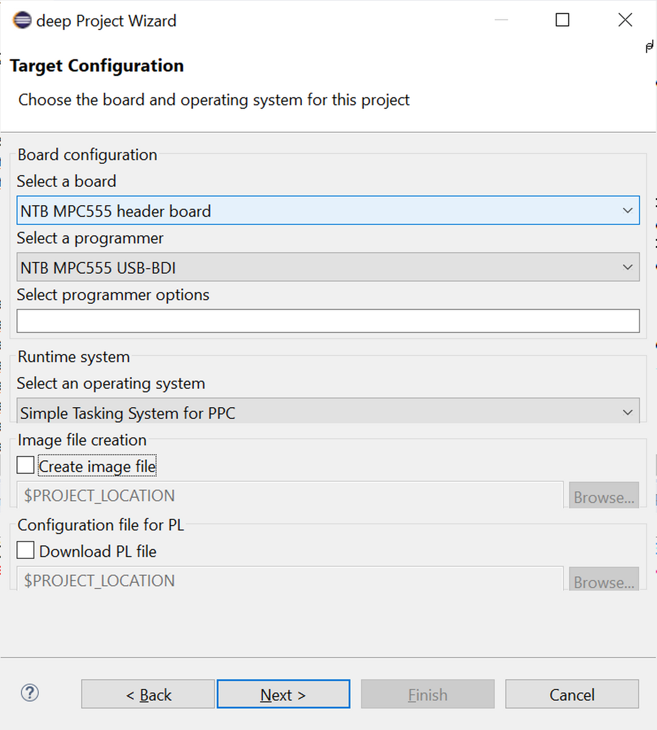Open the Select a board dropdown
Image resolution: width=657 pixels, height=730 pixels.
tap(328, 211)
